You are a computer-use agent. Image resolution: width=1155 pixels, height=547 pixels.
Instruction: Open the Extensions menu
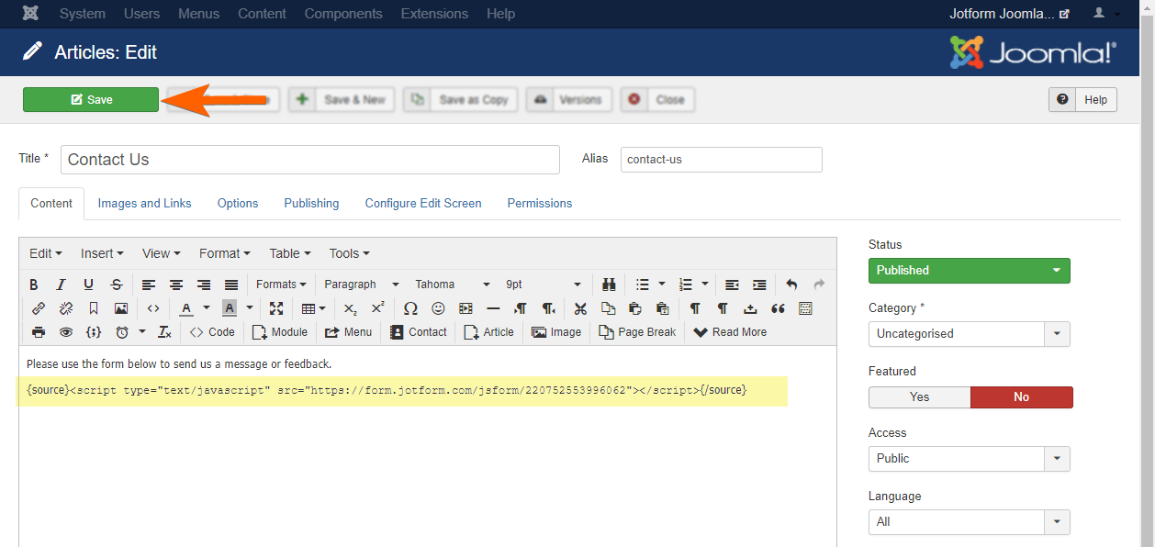434,14
